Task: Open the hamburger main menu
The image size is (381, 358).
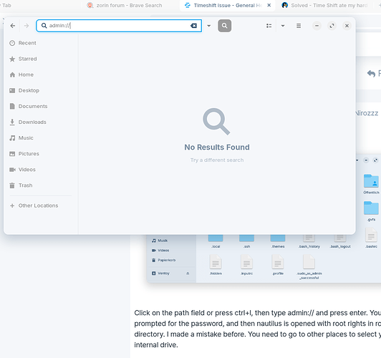Action: [299, 26]
